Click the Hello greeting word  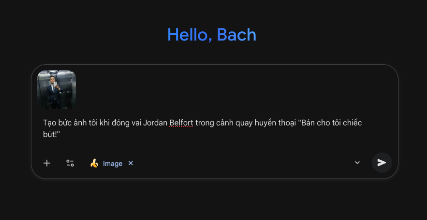[x=189, y=35]
